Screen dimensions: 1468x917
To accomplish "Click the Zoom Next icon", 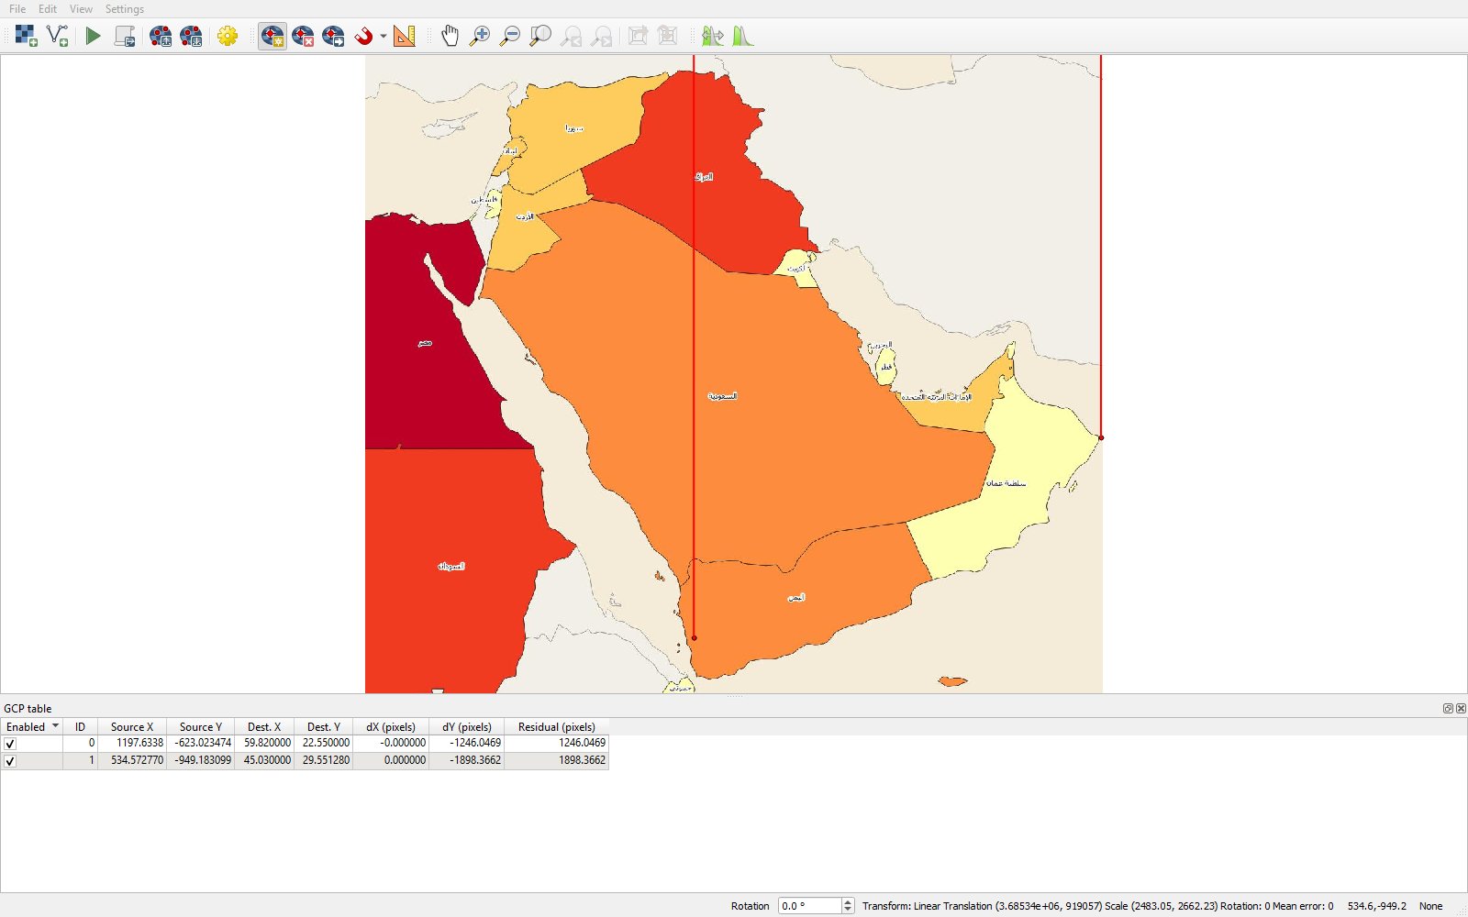I will (602, 36).
